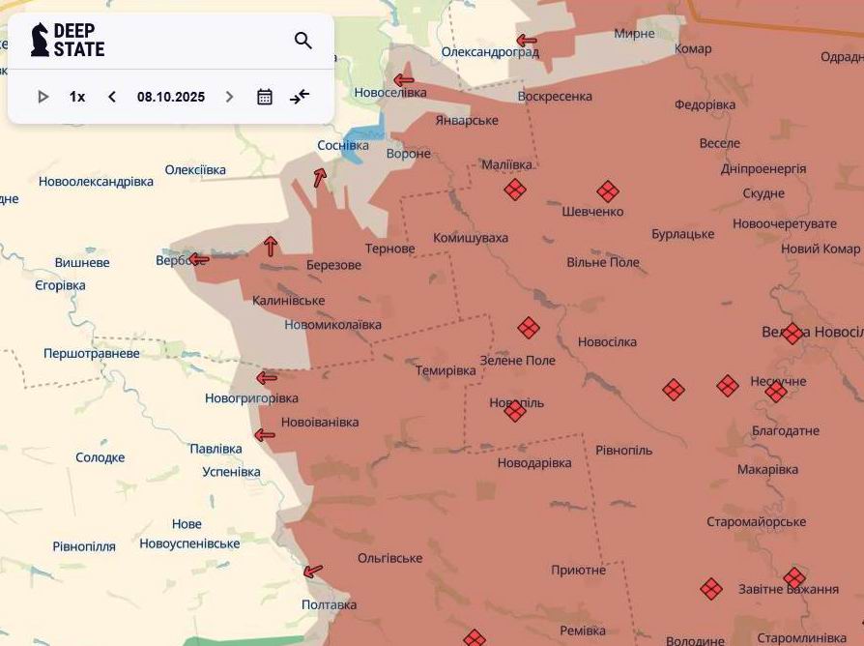864x646 pixels.
Task: Click the date comparison arrows icon
Action: (x=300, y=96)
